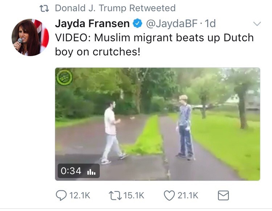
Task: Click the 12.1K replies count
Action: coord(80,195)
